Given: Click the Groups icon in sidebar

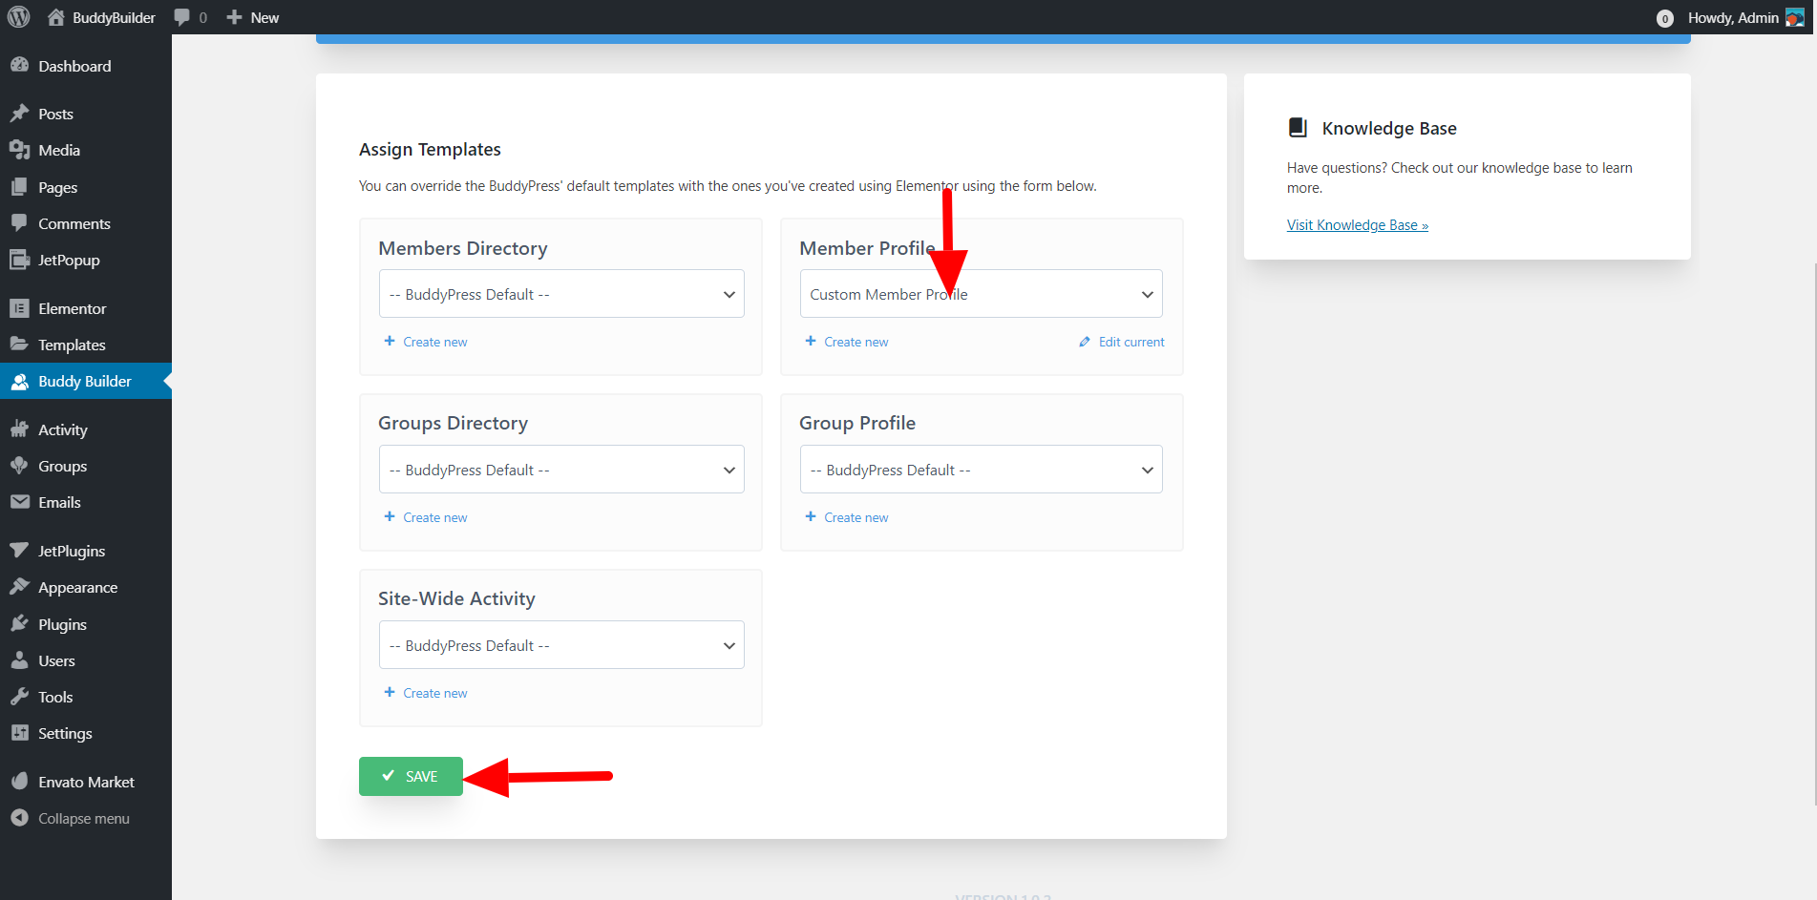Looking at the screenshot, I should tap(19, 466).
